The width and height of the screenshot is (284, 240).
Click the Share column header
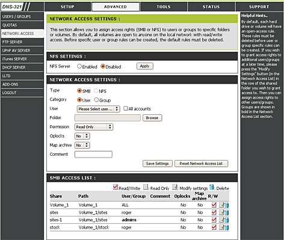click(56, 196)
